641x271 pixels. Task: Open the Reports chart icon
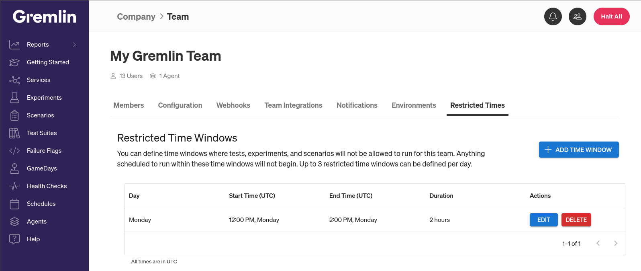(14, 45)
